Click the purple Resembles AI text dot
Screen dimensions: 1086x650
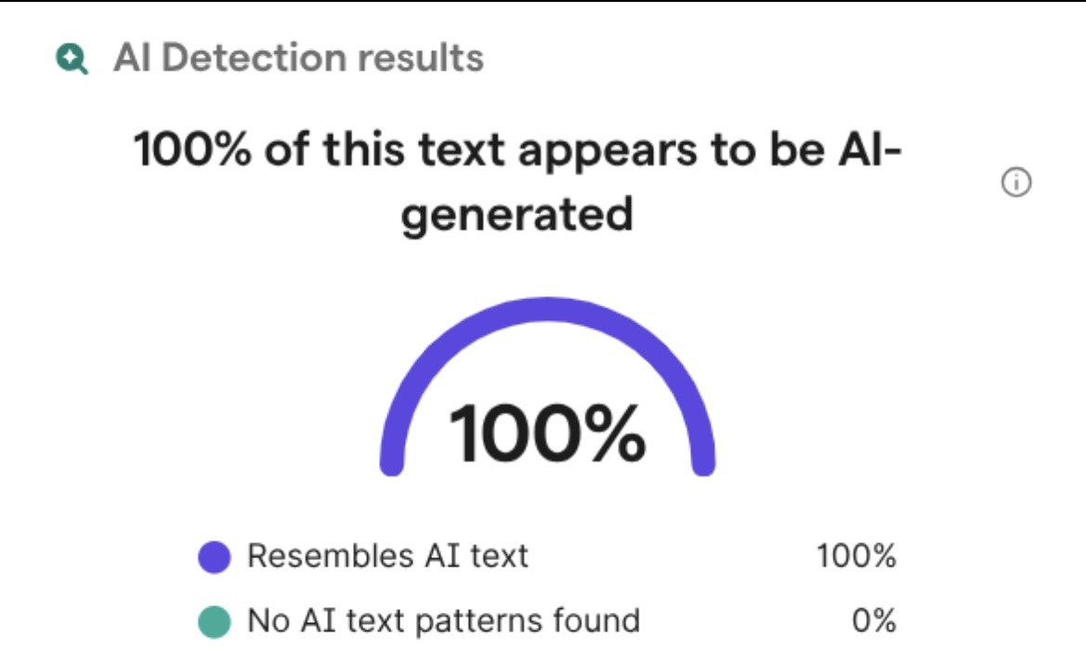215,557
